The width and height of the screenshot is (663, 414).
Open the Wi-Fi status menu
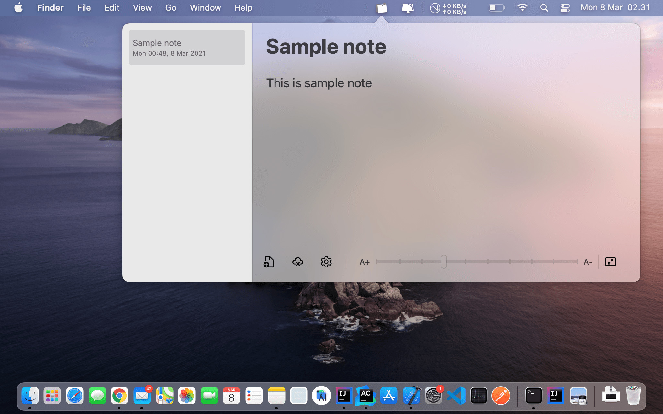[522, 8]
